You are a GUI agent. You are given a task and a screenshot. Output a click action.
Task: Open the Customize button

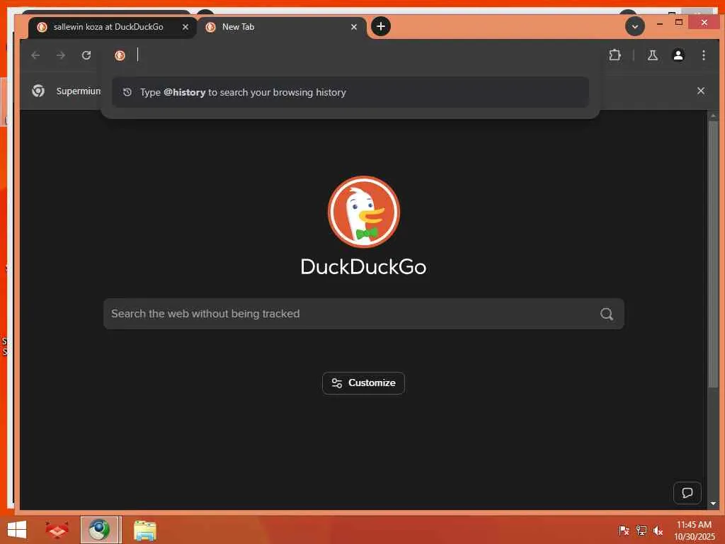coord(363,383)
